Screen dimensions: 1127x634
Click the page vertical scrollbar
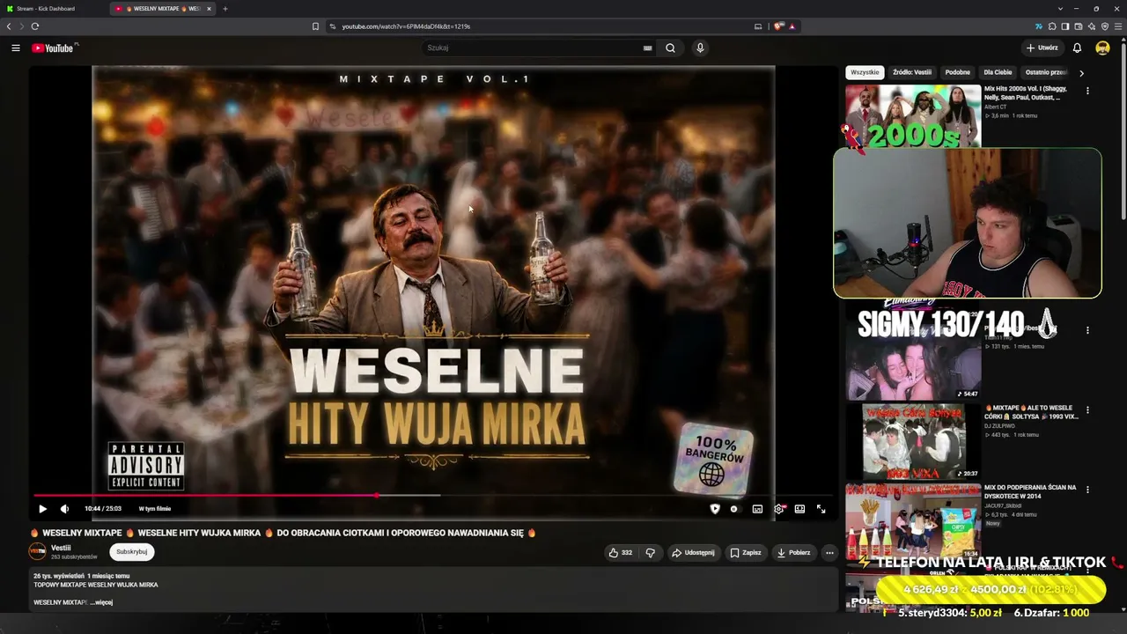[x=1123, y=132]
